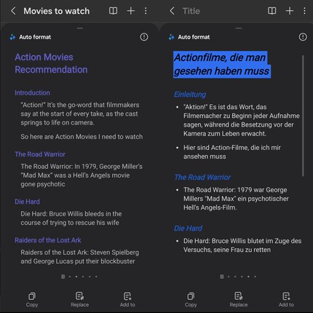Screen dimensions: 313x313
Task: Replace note with English formatted version
Action: click(x=79, y=300)
